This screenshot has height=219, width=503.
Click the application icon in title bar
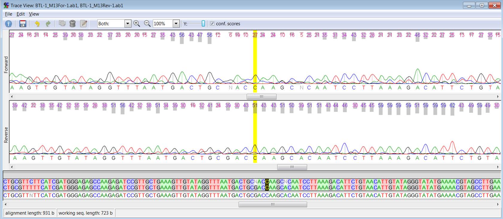click(6, 5)
